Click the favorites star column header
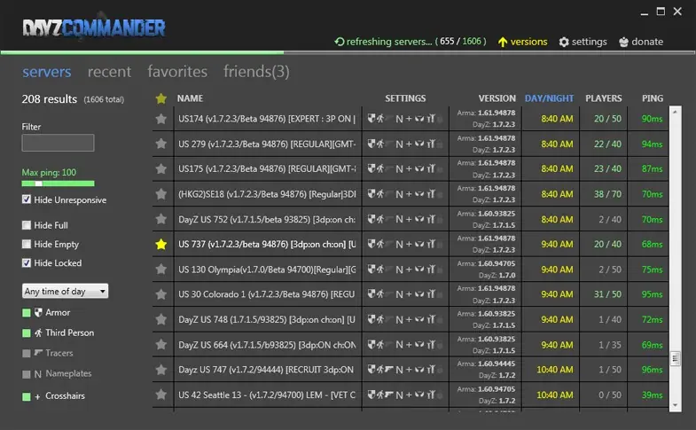The image size is (696, 430). tap(161, 98)
